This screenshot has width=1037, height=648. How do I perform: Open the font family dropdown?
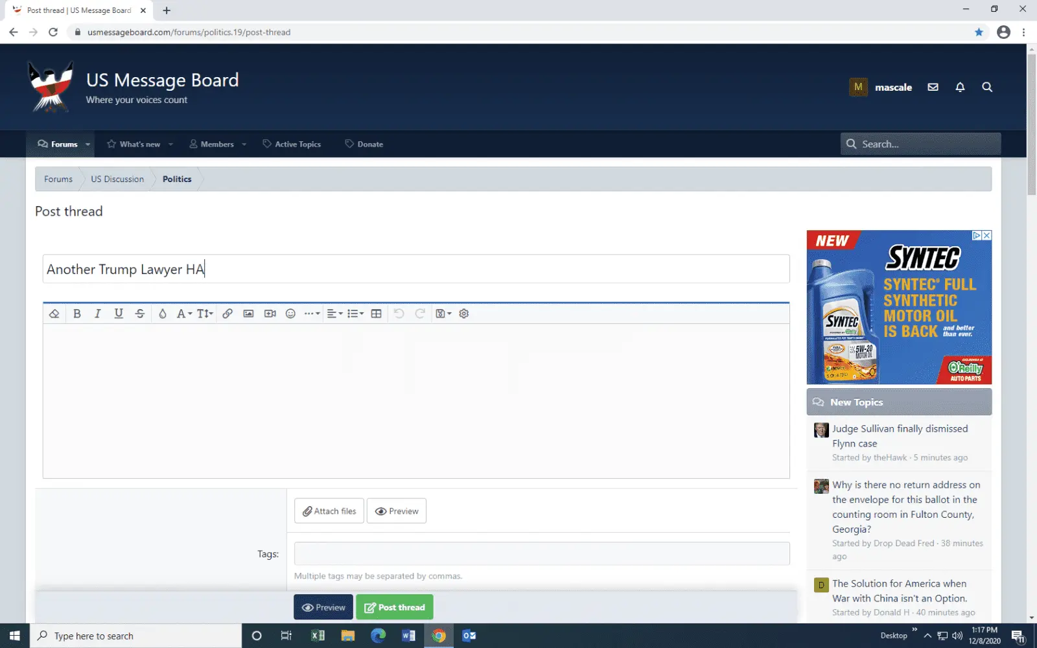click(185, 314)
